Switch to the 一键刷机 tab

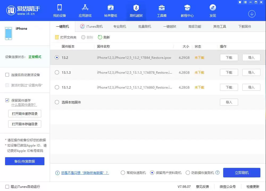pyautogui.click(x=63, y=26)
